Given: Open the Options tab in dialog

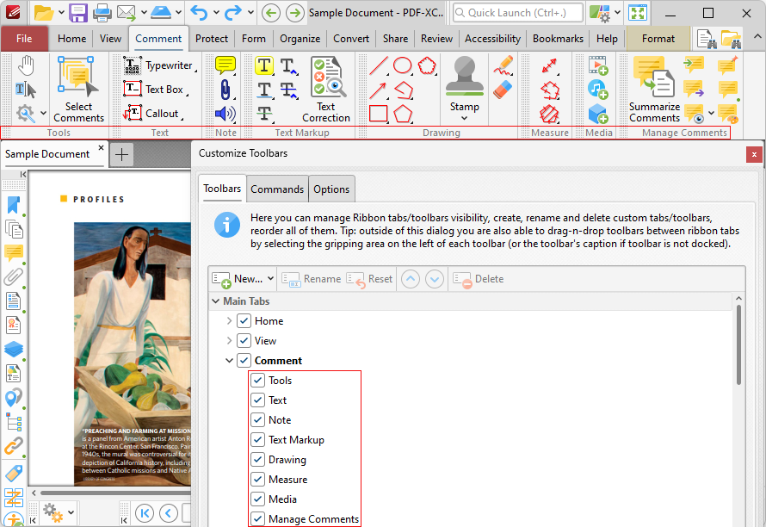Looking at the screenshot, I should [x=331, y=189].
